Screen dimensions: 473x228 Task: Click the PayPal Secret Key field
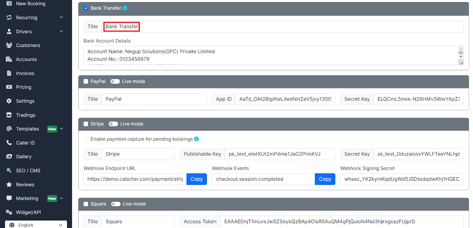coord(419,99)
